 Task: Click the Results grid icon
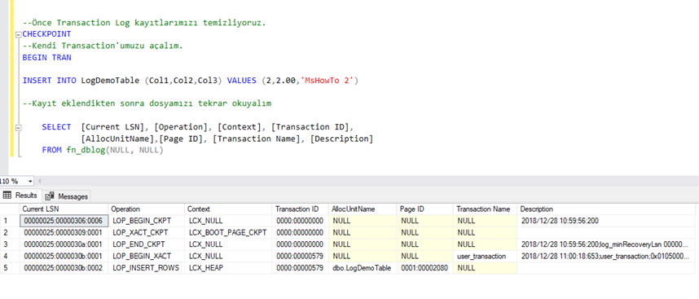click(x=7, y=196)
